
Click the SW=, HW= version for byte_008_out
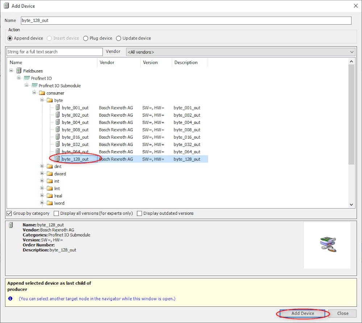(153, 130)
